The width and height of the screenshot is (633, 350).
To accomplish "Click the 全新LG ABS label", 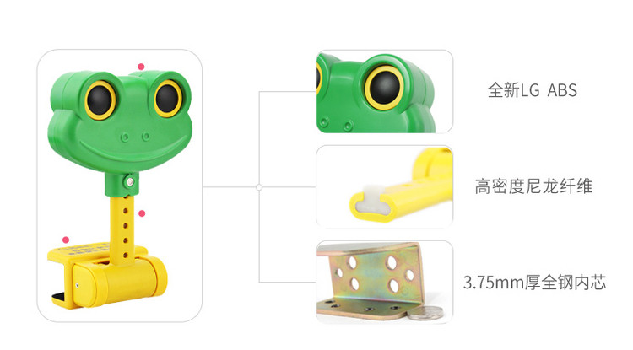I will 532,90.
